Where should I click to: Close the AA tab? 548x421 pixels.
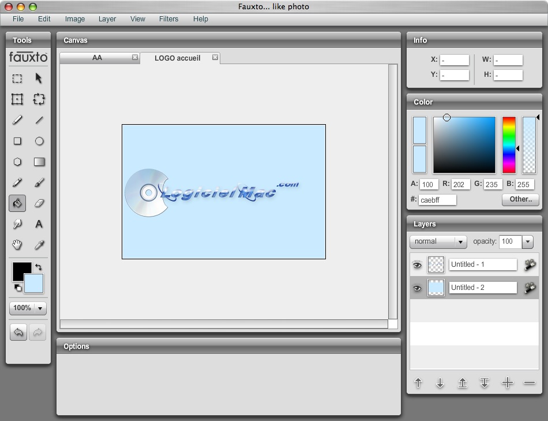[x=135, y=57]
